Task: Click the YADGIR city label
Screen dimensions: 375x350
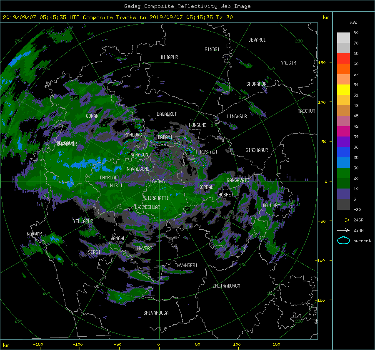Action: tap(288, 63)
